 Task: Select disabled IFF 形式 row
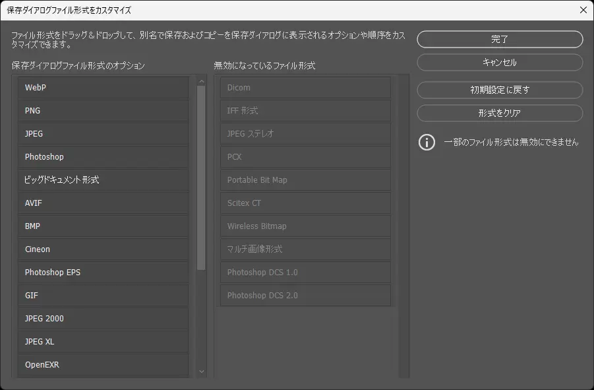pyautogui.click(x=306, y=111)
